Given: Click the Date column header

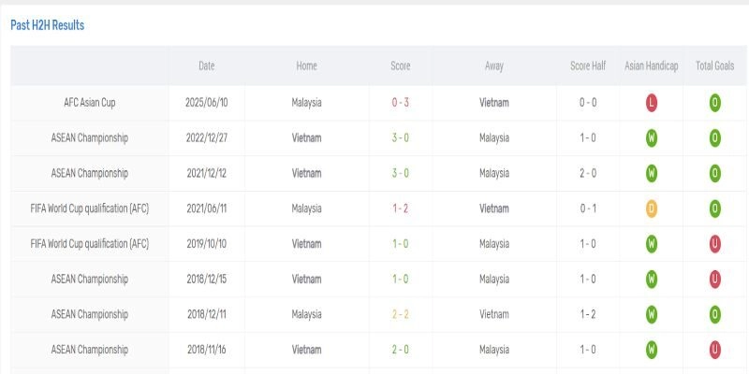Looking at the screenshot, I should point(207,66).
